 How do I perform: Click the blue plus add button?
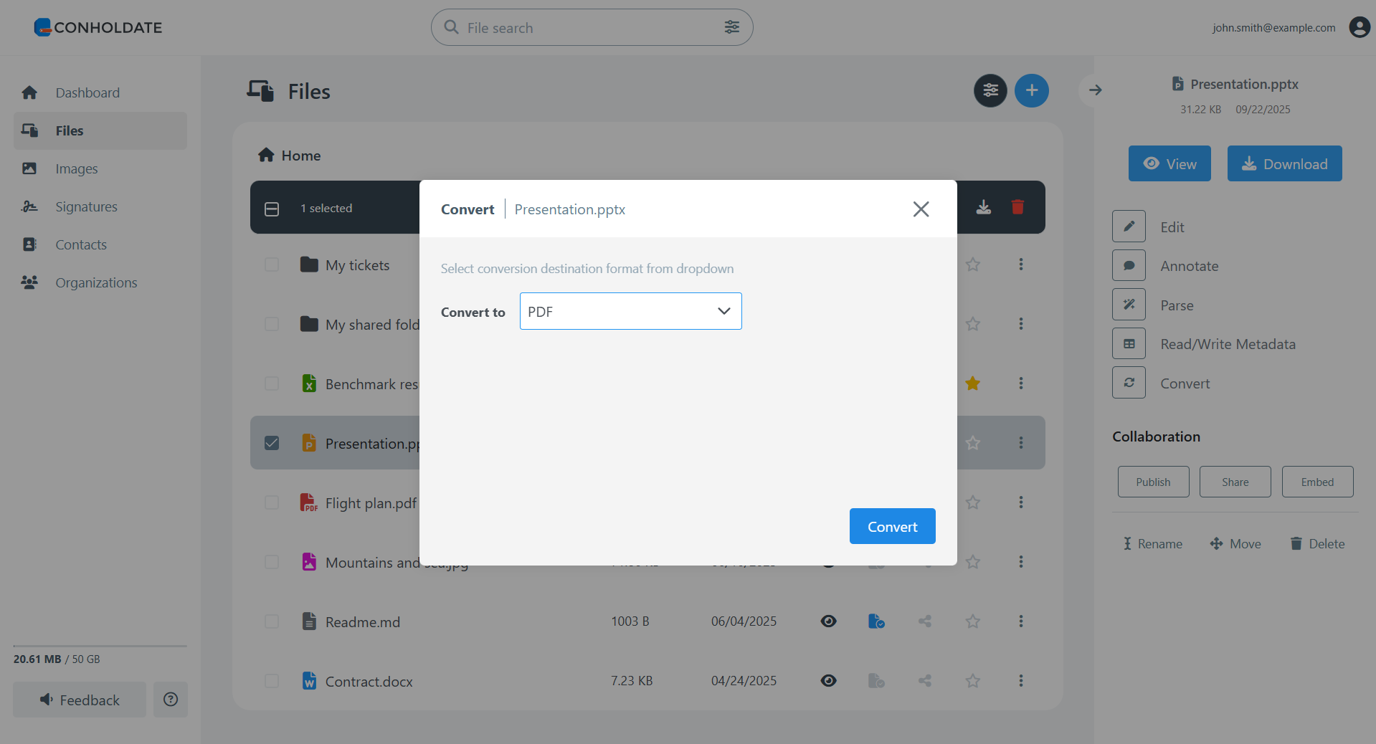tap(1031, 91)
